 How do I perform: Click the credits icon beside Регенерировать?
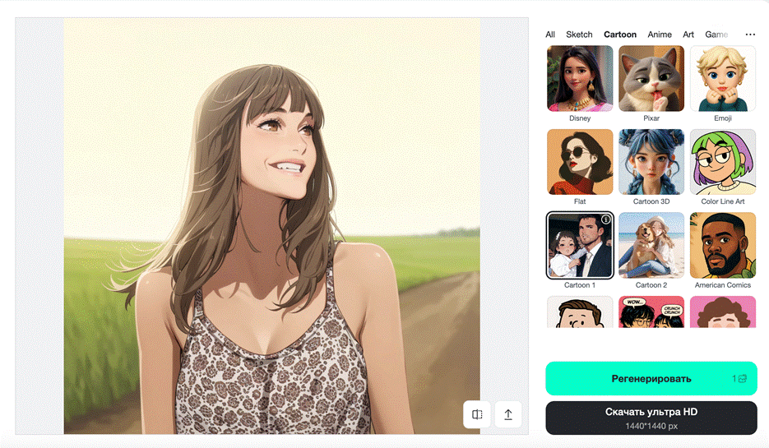tap(742, 379)
